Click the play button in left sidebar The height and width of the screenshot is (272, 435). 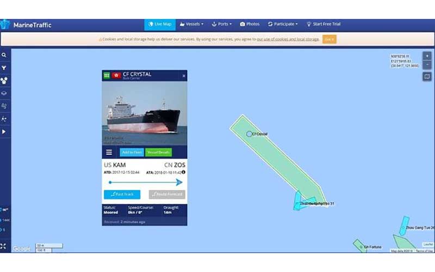[x=4, y=131]
